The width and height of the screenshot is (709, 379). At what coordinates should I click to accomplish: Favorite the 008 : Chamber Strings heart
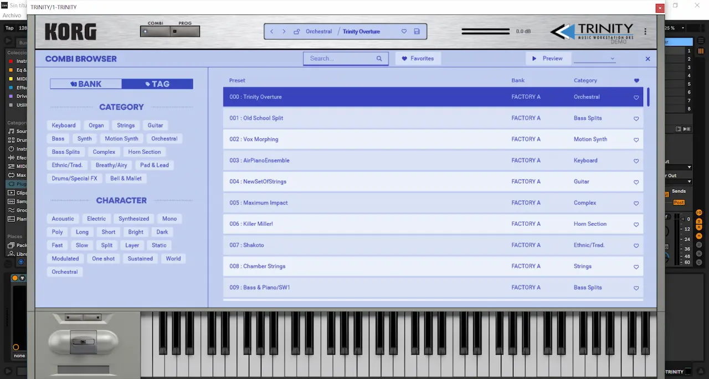click(x=636, y=267)
